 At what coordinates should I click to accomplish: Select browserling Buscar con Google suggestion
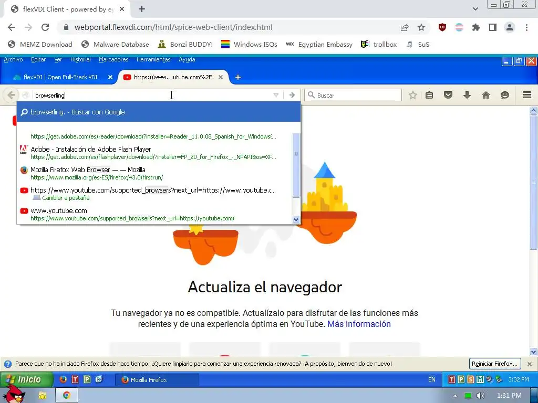click(159, 112)
